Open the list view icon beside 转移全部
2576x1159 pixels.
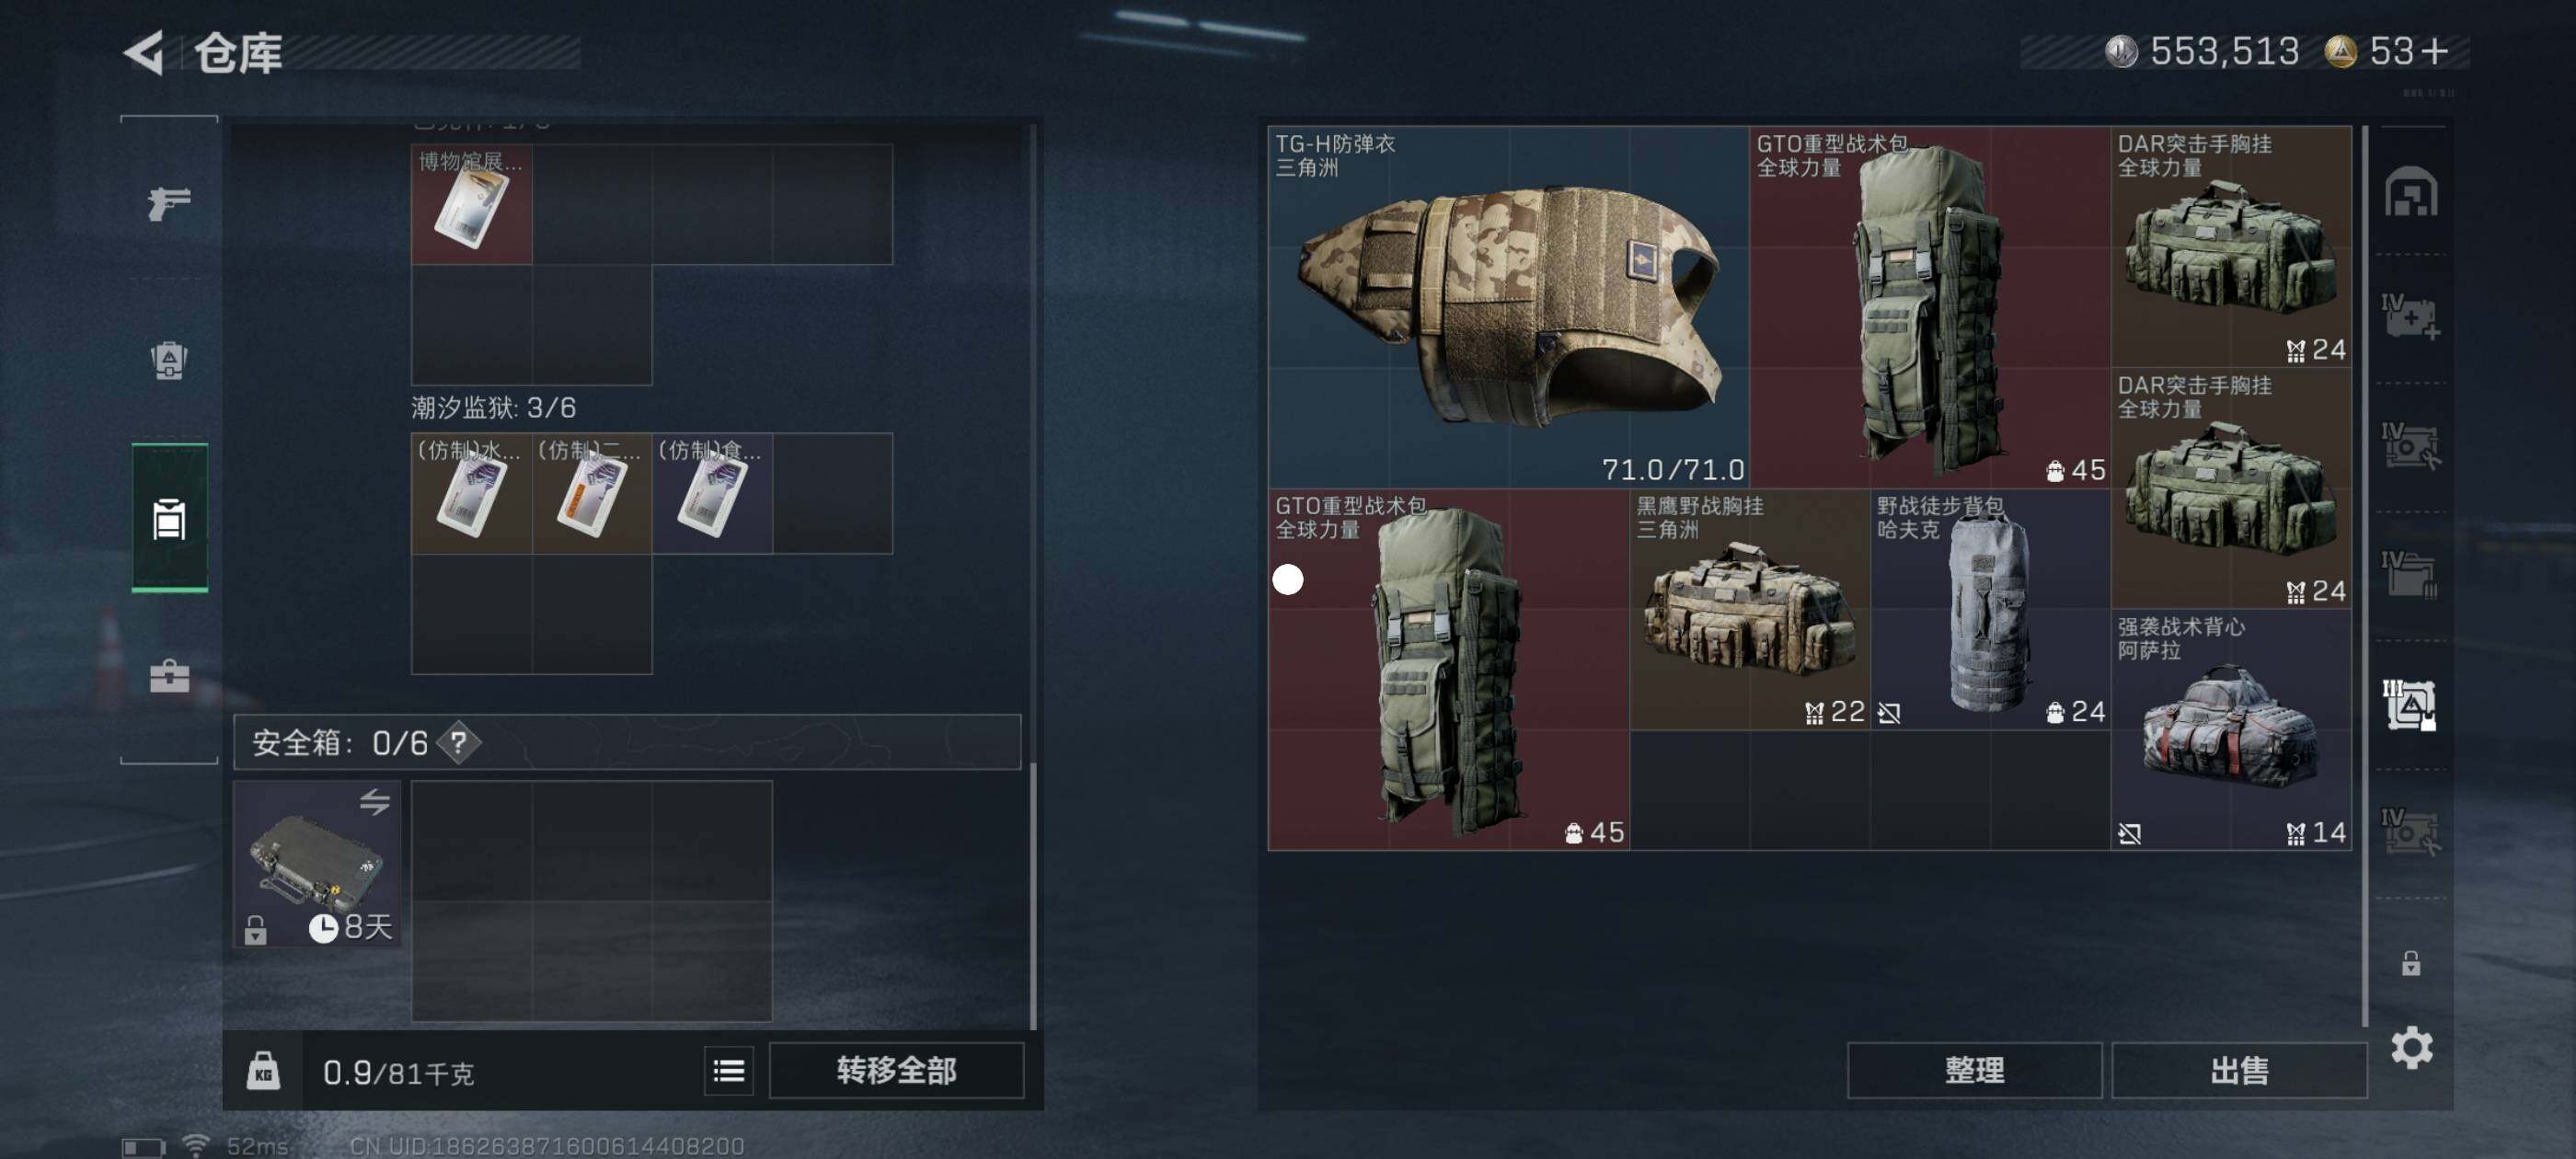pyautogui.click(x=728, y=1072)
